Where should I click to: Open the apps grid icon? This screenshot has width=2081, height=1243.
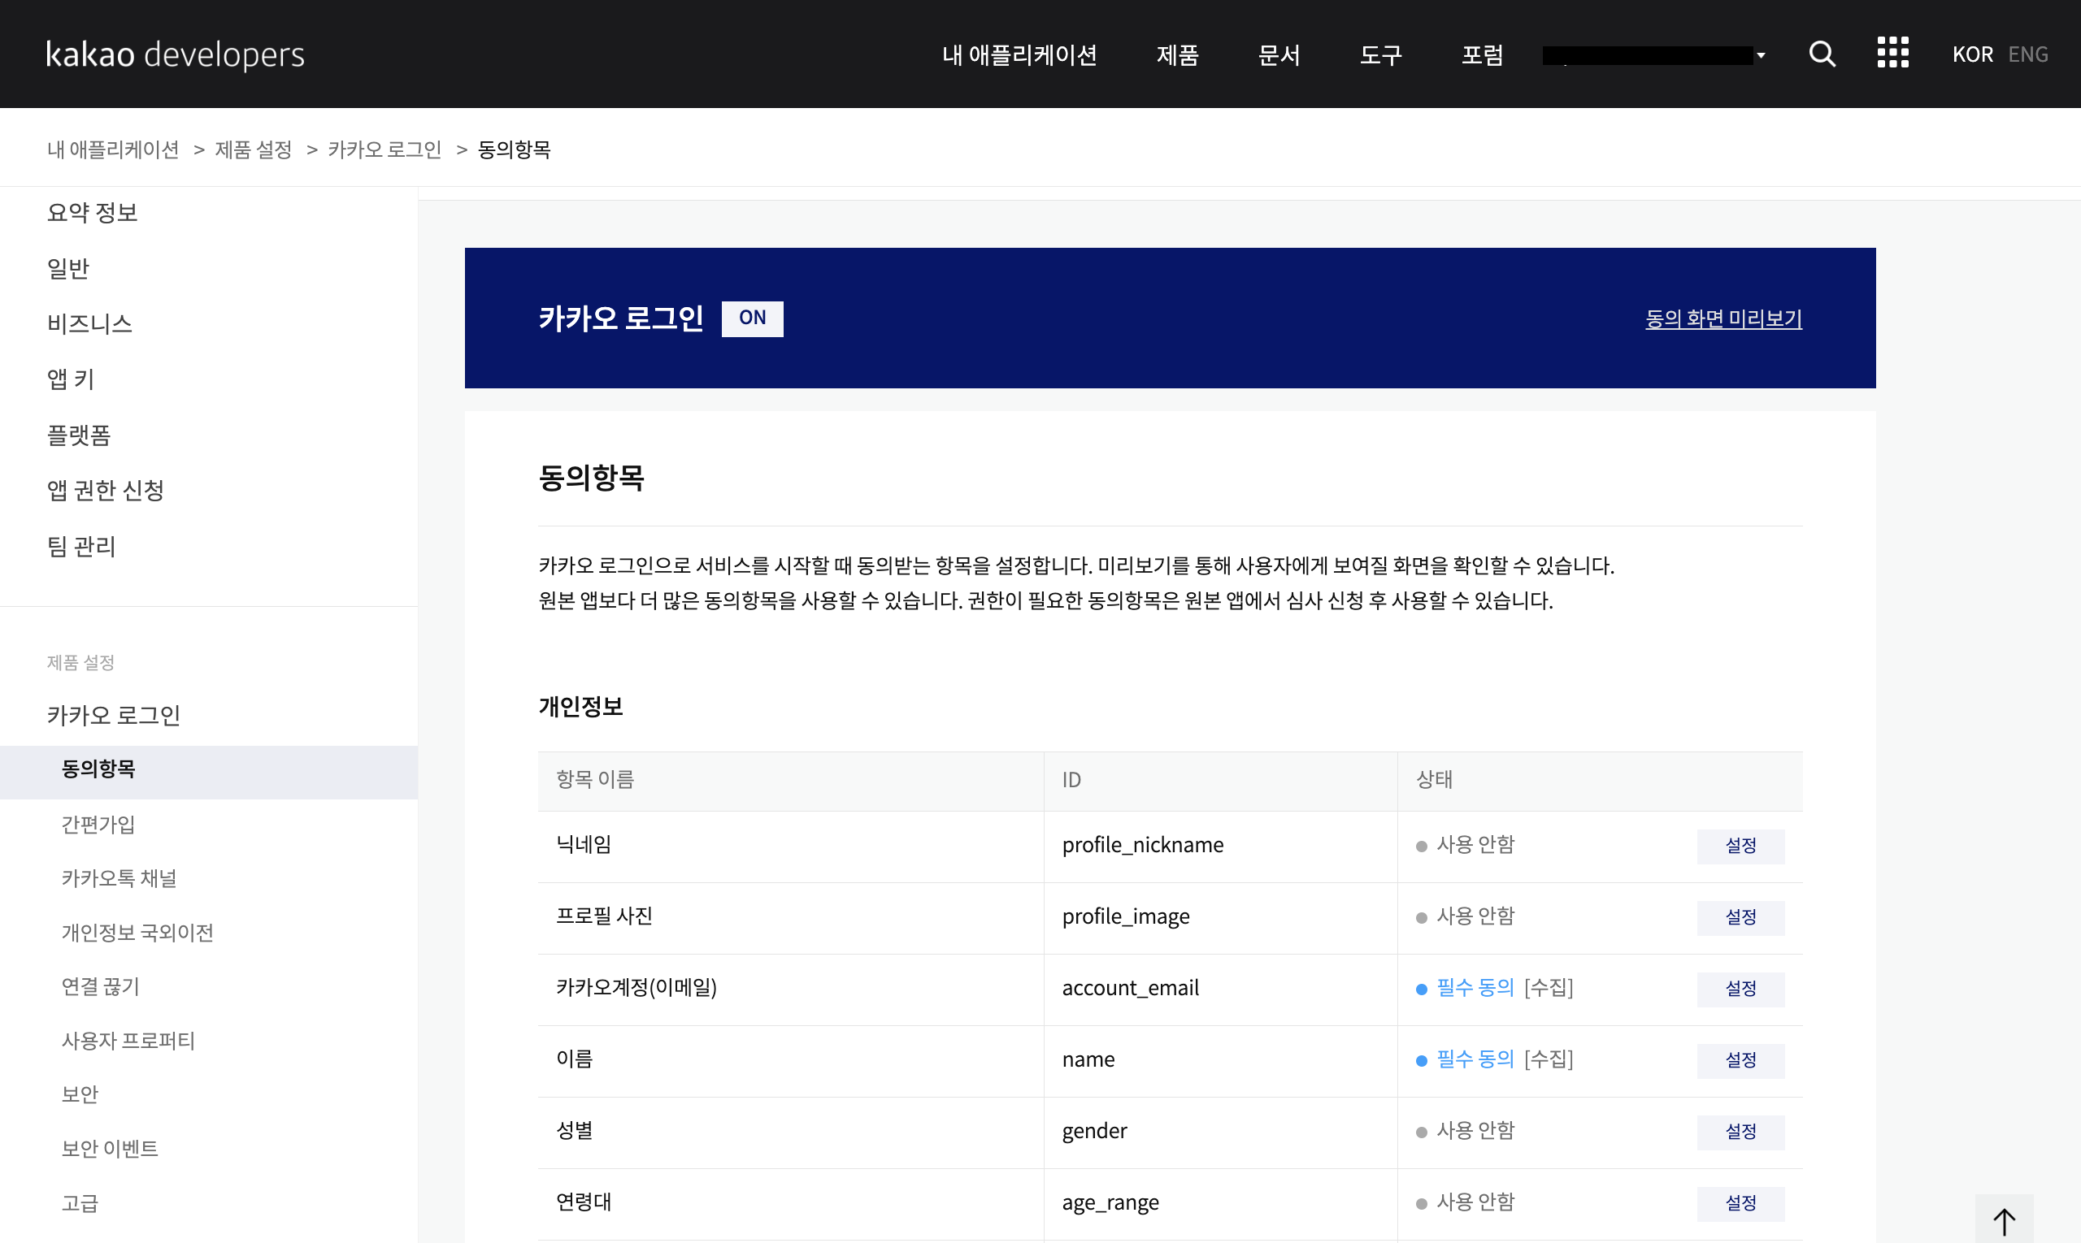pos(1892,53)
